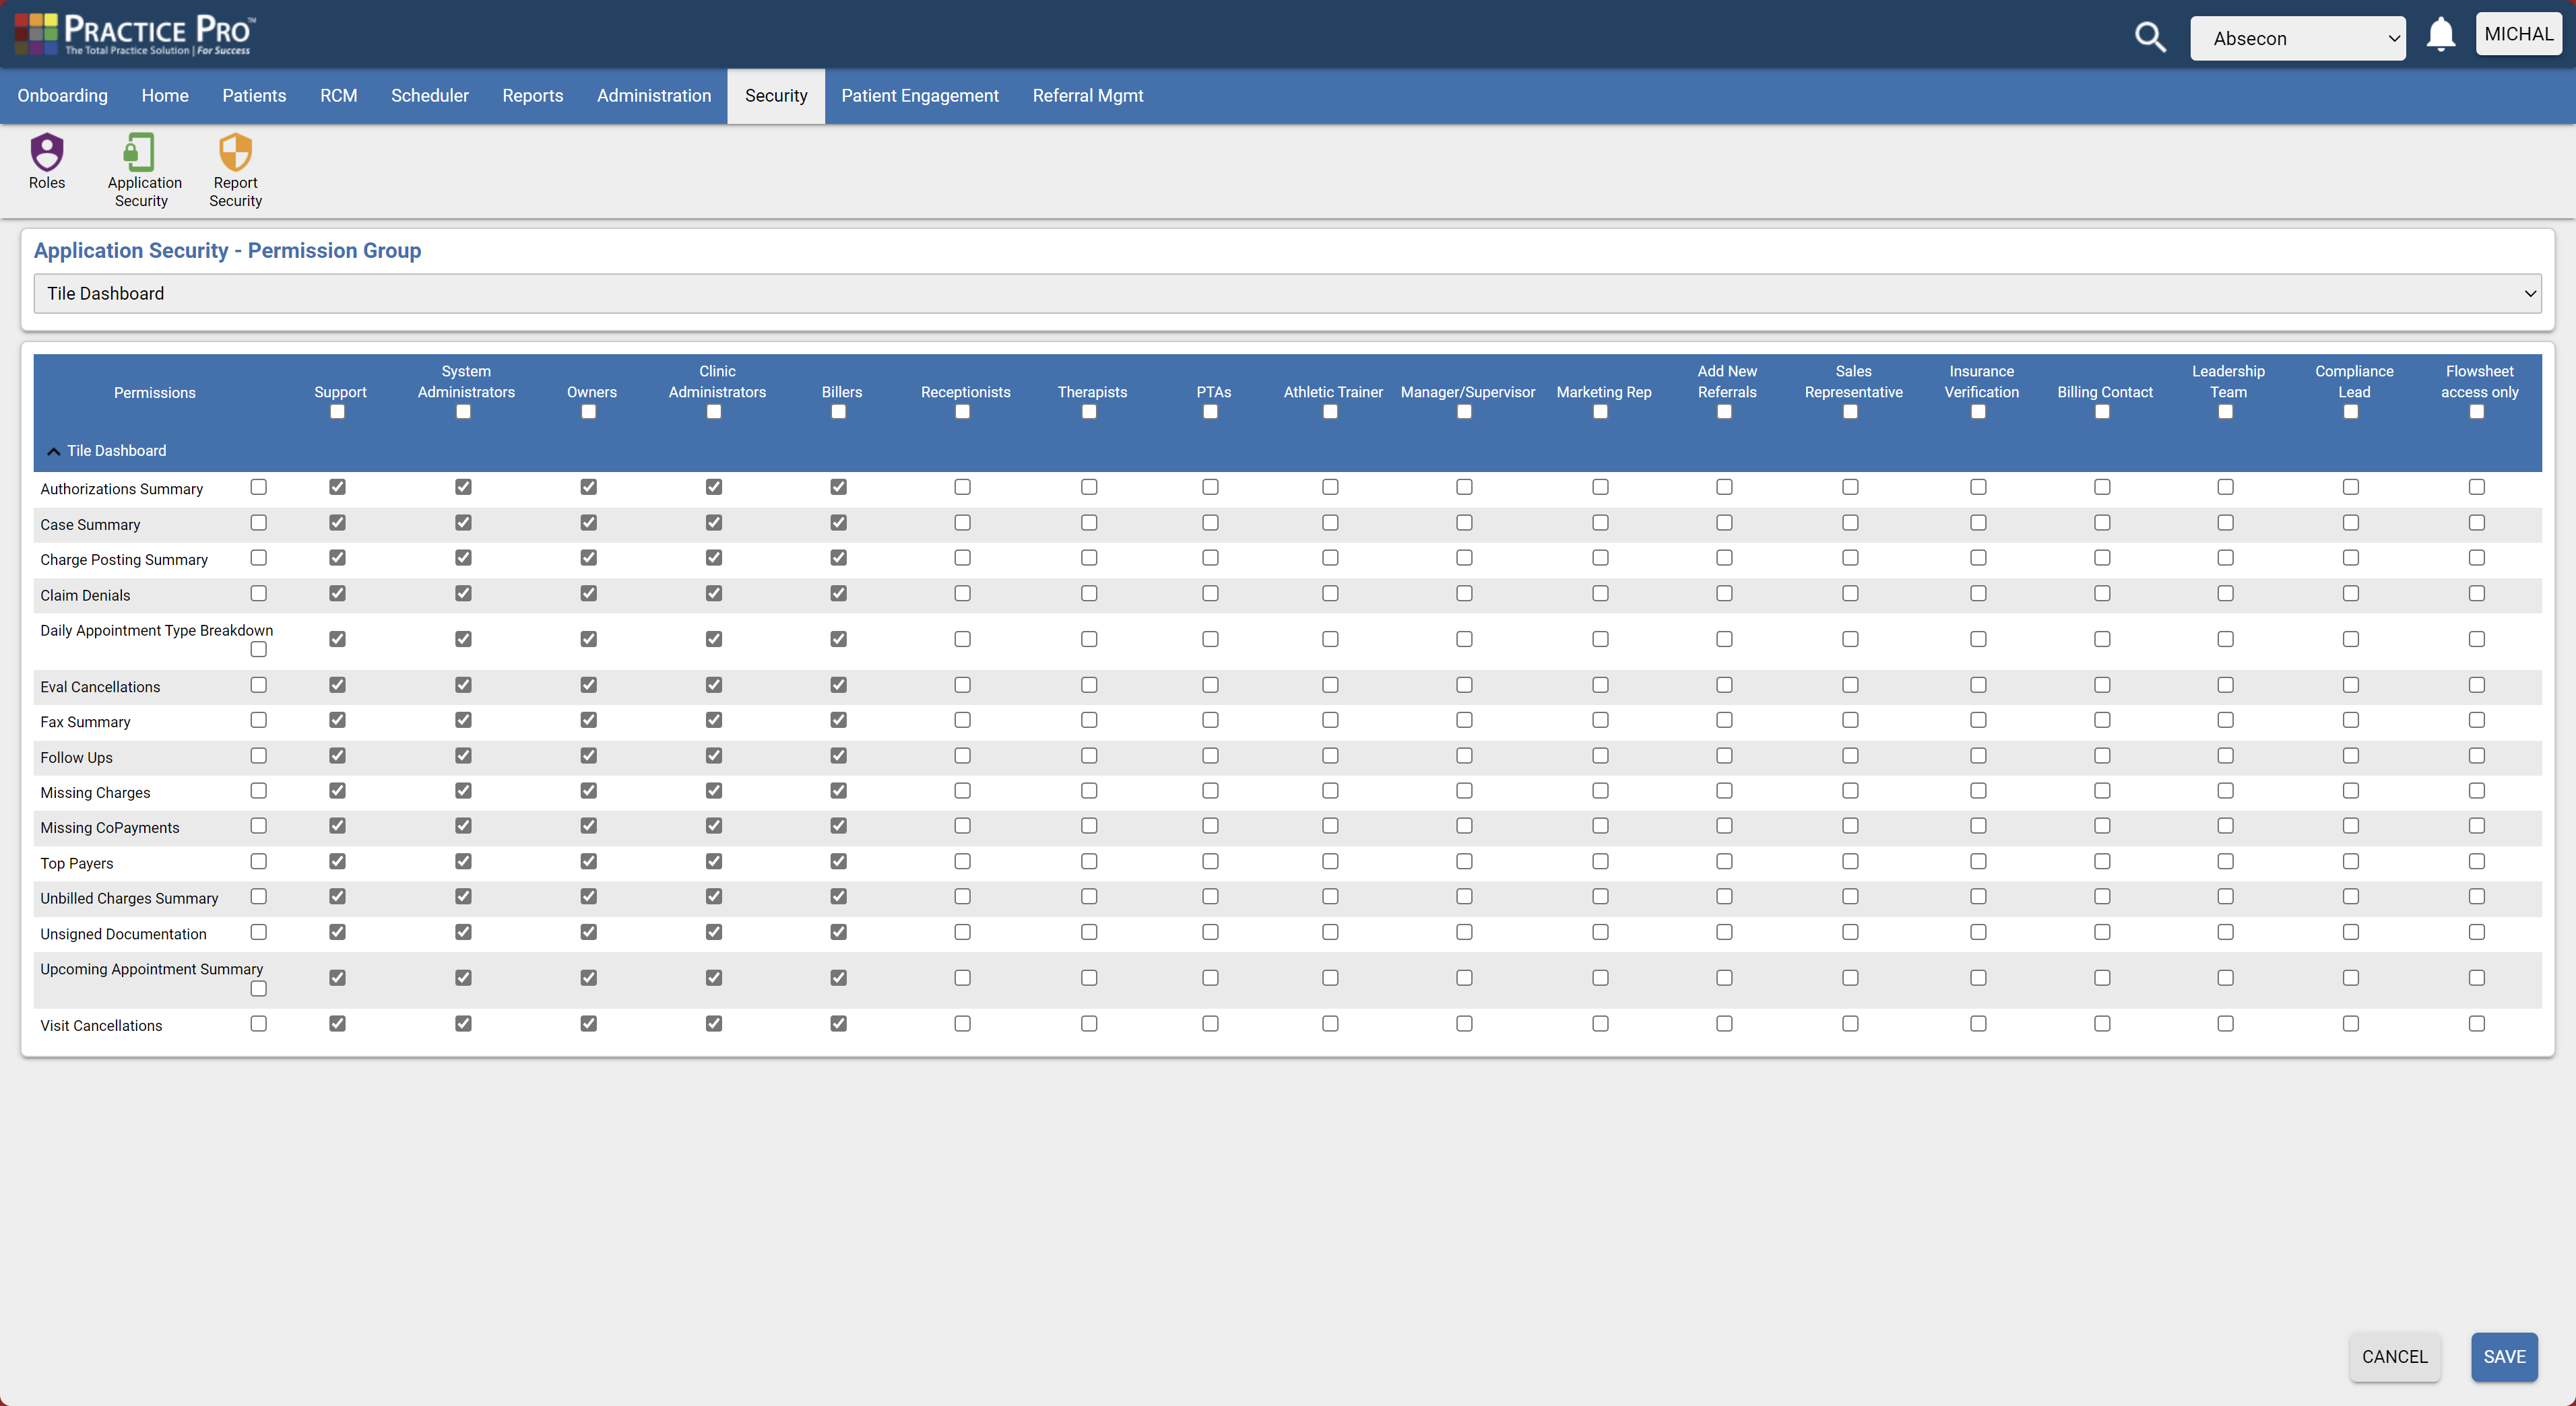
Task: Enable Therapists access to Missing Charges
Action: [x=1089, y=791]
